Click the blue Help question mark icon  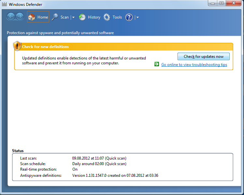point(129,17)
